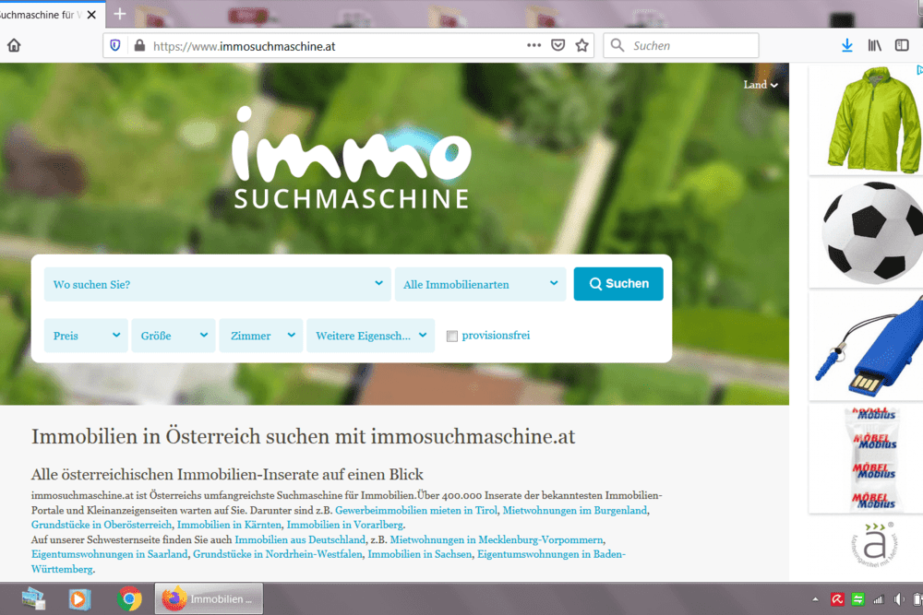This screenshot has width=923, height=615.
Task: Show hidden tray icons arrow
Action: pyautogui.click(x=815, y=599)
